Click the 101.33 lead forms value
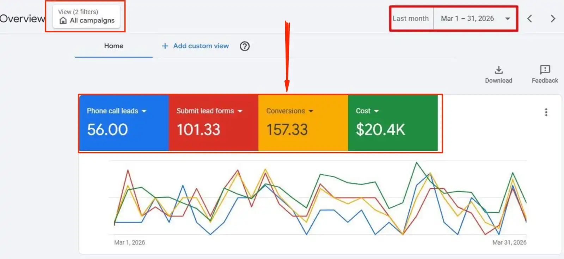Viewport: 564px width, 259px height. click(198, 130)
